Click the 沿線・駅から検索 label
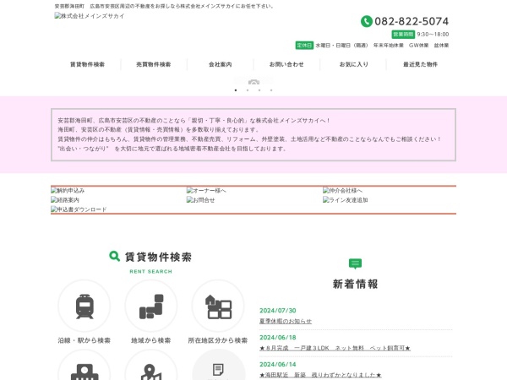 (x=84, y=340)
